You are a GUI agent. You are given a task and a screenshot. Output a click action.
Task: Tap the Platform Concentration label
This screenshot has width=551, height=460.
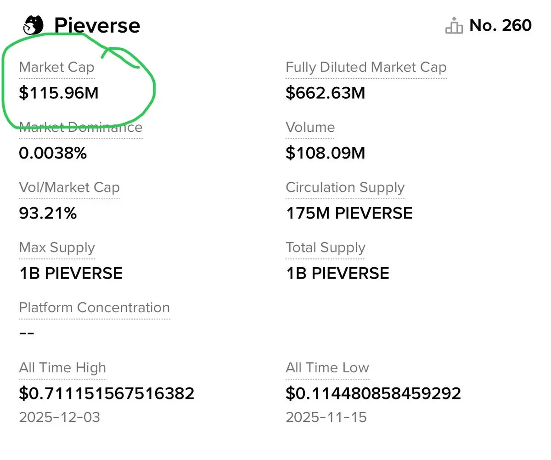tap(95, 308)
